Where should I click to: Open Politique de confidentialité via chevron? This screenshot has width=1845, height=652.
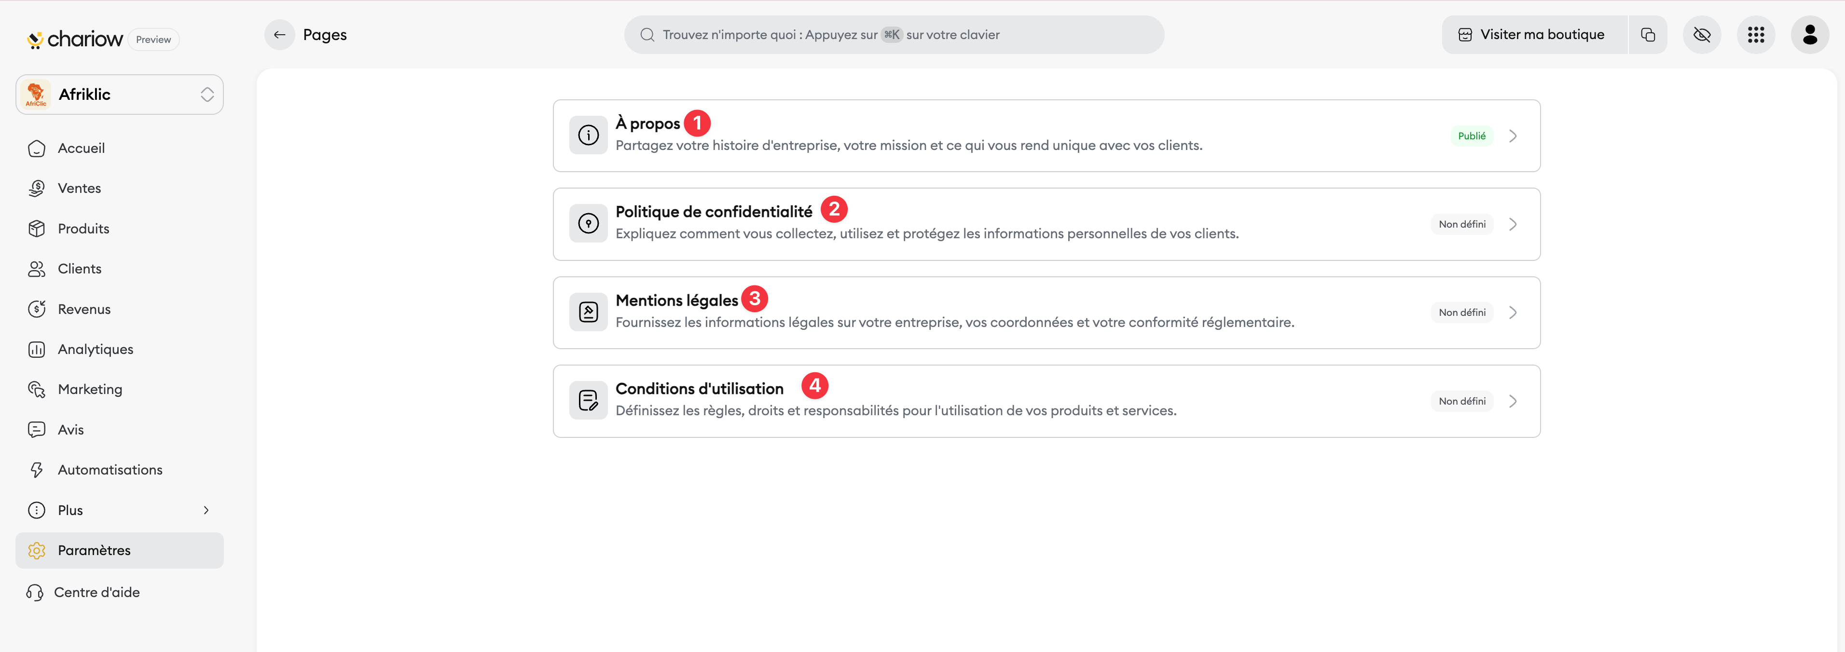[1513, 224]
